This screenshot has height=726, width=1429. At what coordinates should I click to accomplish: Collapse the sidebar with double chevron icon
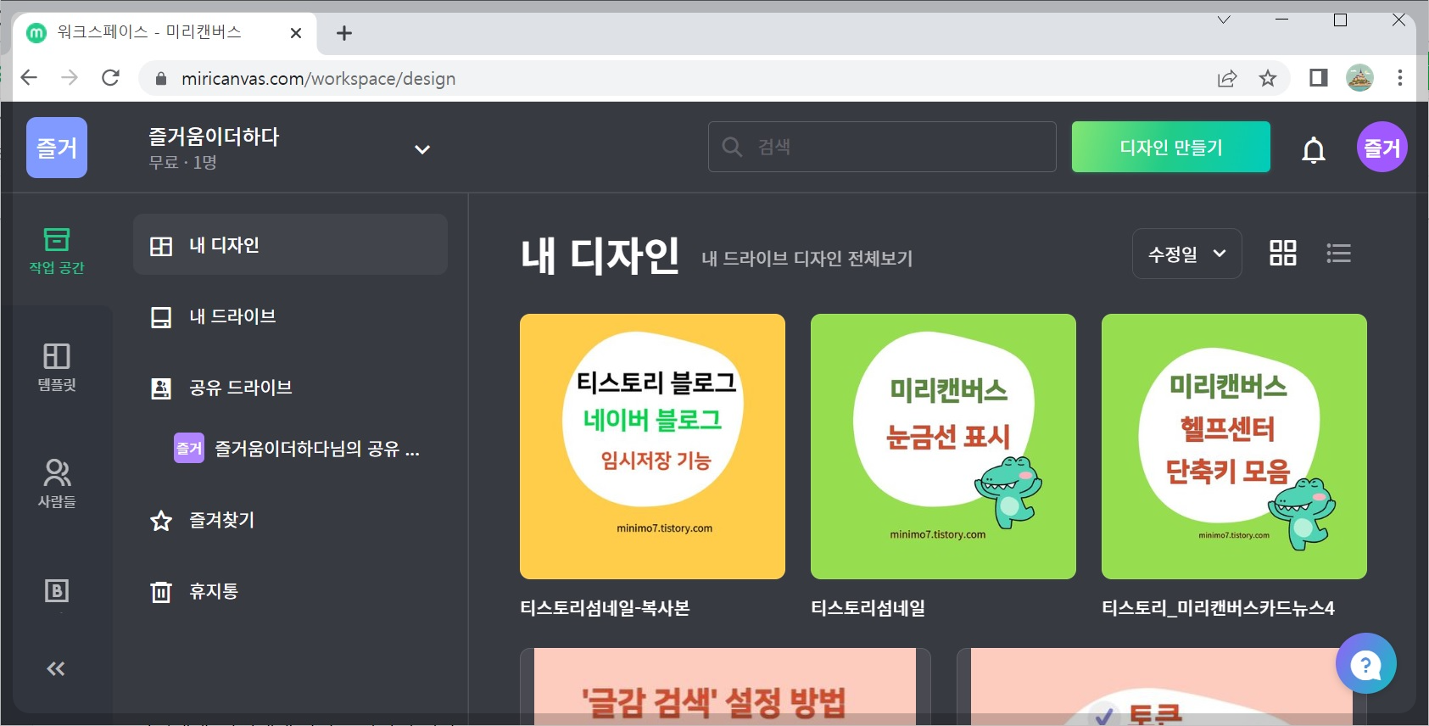56,669
